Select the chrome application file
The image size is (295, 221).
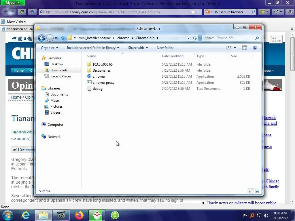click(99, 77)
